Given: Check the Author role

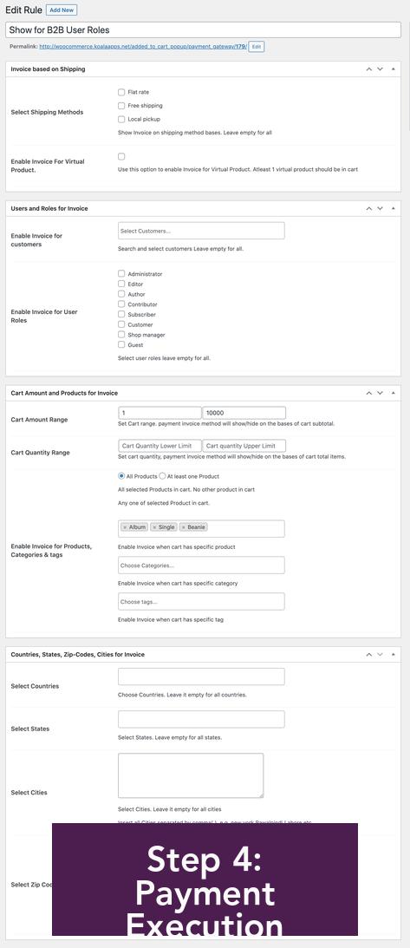Looking at the screenshot, I should coord(121,294).
